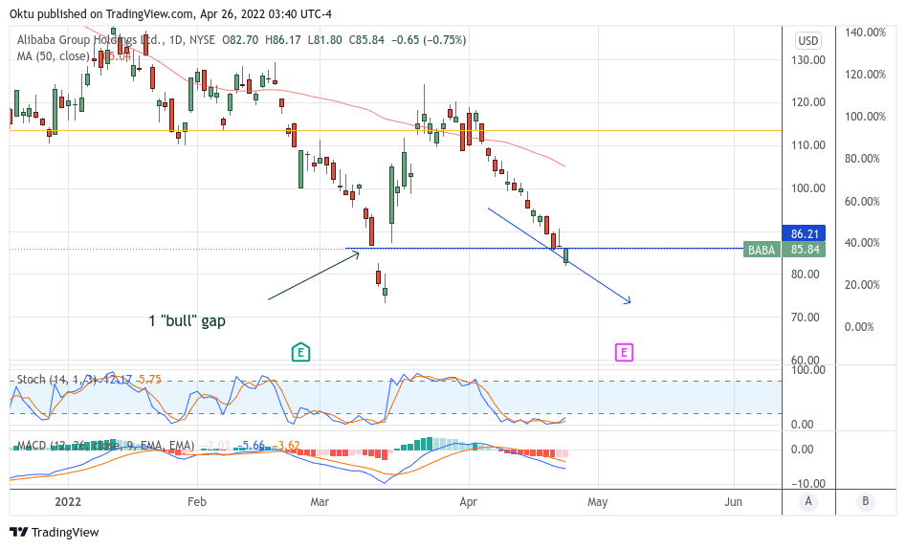The width and height of the screenshot is (906, 549).
Task: Click the Feb label on time axis
Action: click(197, 501)
